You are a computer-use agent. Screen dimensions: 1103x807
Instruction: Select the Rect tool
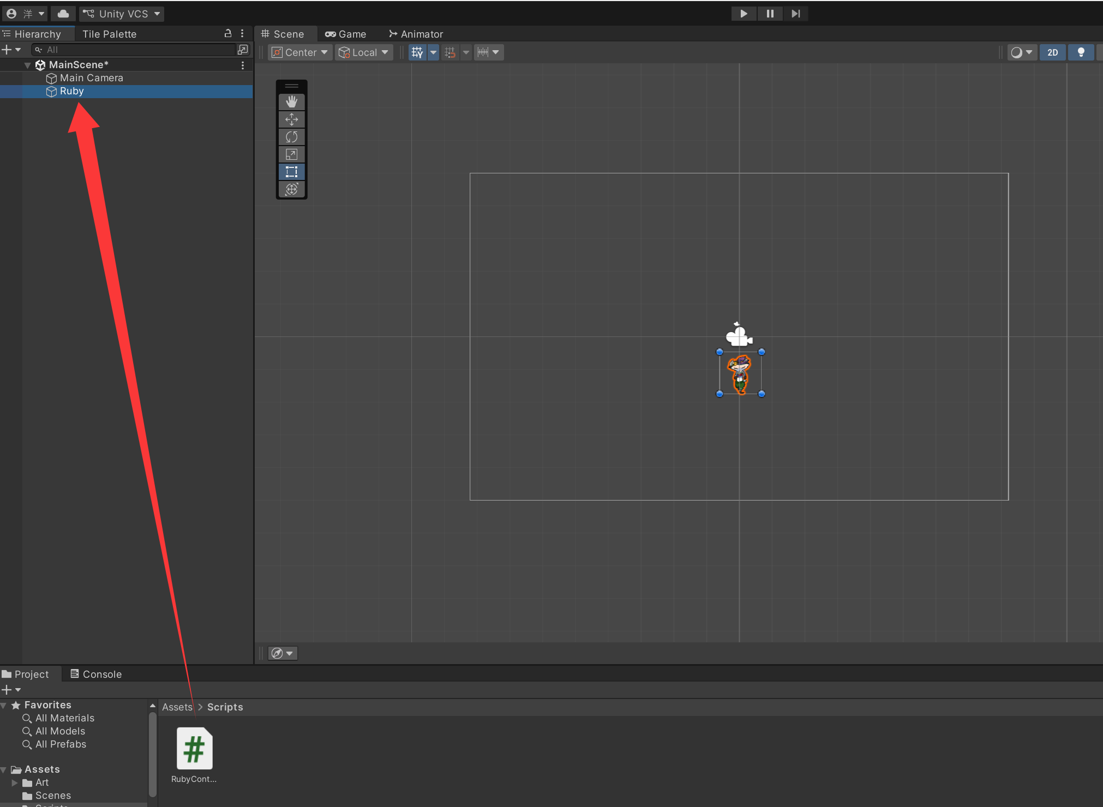tap(291, 171)
